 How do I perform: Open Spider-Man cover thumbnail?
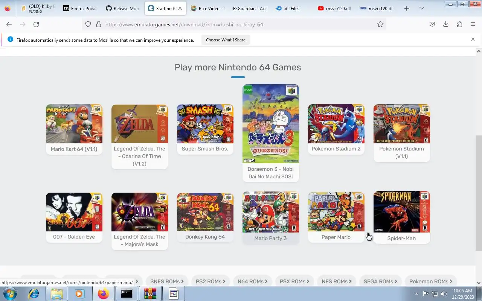pos(402,212)
